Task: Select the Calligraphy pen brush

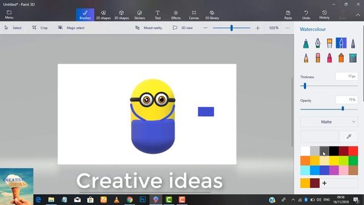Action: tap(317, 43)
